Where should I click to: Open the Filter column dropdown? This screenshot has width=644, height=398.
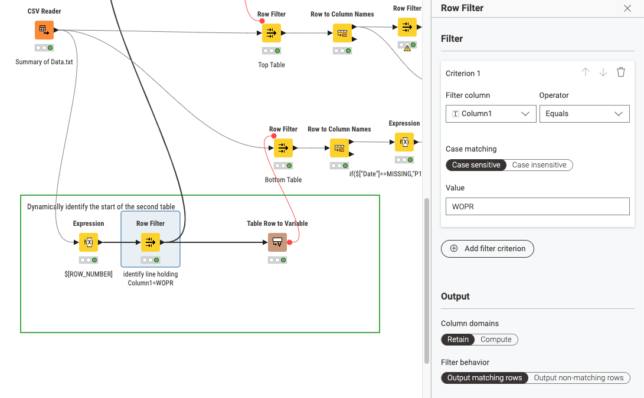(491, 114)
